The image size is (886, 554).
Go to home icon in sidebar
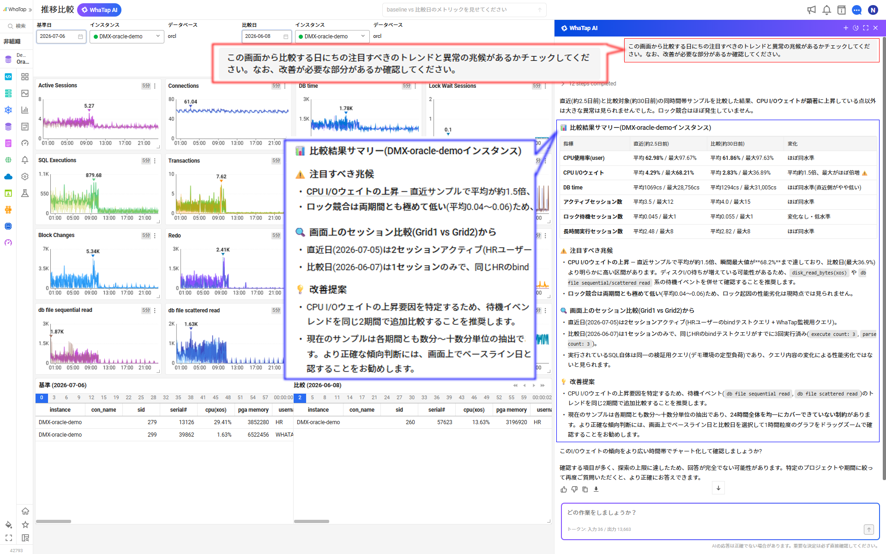point(25,511)
